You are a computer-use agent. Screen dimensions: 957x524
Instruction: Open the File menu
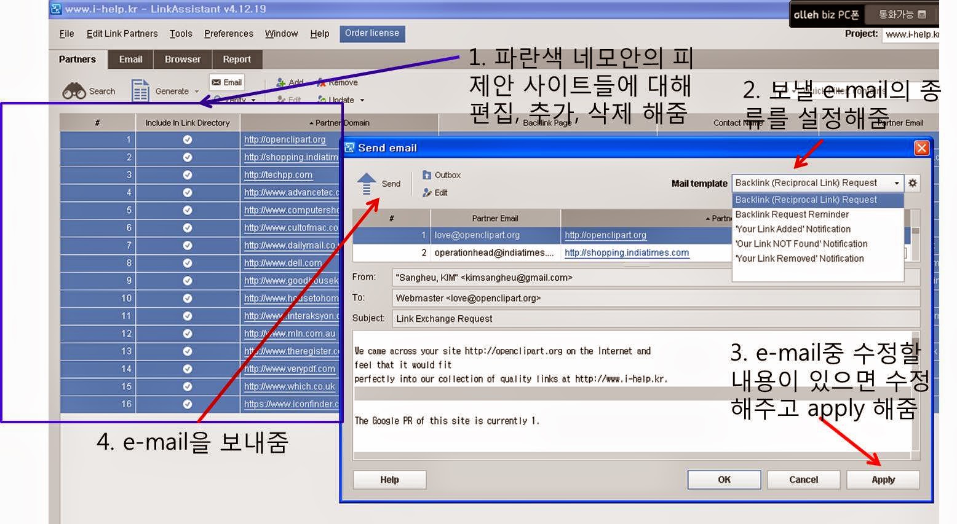click(66, 34)
